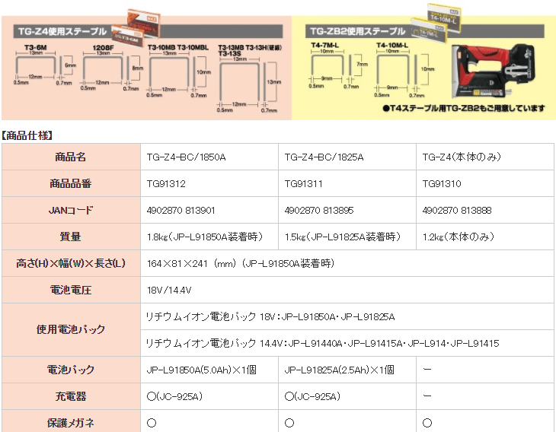Click the T3-10MB T3-10MBL staple diagram
This screenshot has width=556, height=432.
tap(179, 71)
